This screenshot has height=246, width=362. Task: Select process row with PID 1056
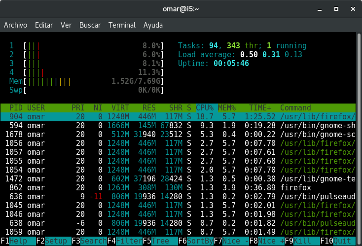[178, 143]
